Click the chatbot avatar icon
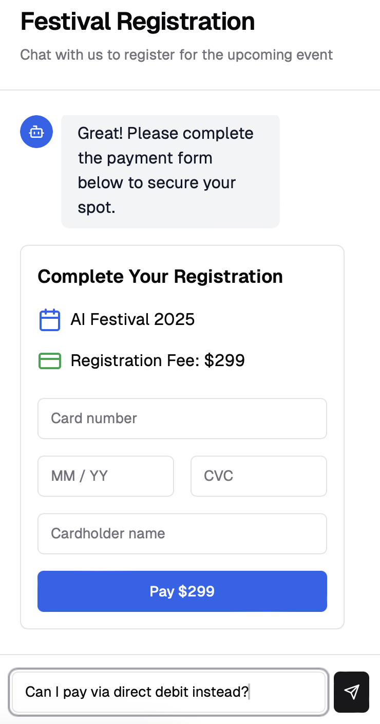380x724 pixels. (x=36, y=132)
